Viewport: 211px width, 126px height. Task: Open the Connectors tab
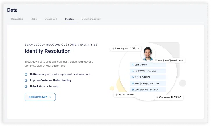tap(17, 19)
